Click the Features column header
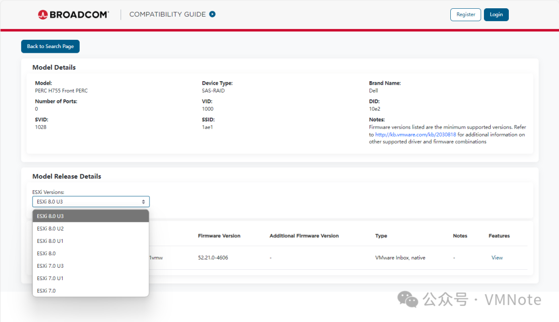This screenshot has width=559, height=322. (x=499, y=236)
